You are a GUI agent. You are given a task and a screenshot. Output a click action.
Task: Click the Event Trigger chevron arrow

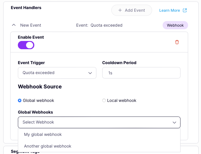coord(90,73)
